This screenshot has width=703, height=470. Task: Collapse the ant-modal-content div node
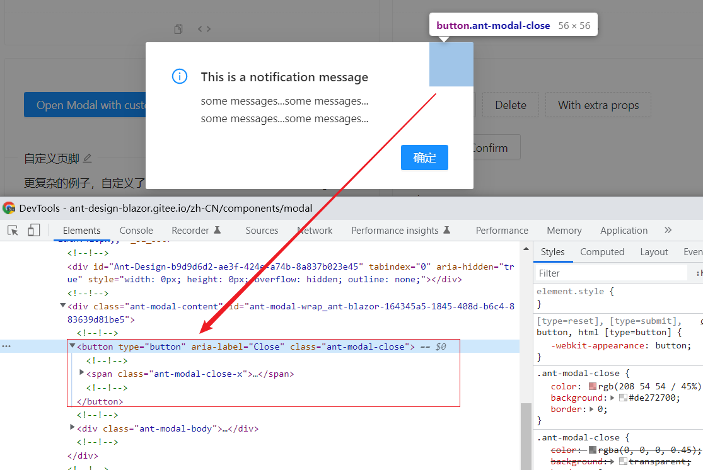62,305
